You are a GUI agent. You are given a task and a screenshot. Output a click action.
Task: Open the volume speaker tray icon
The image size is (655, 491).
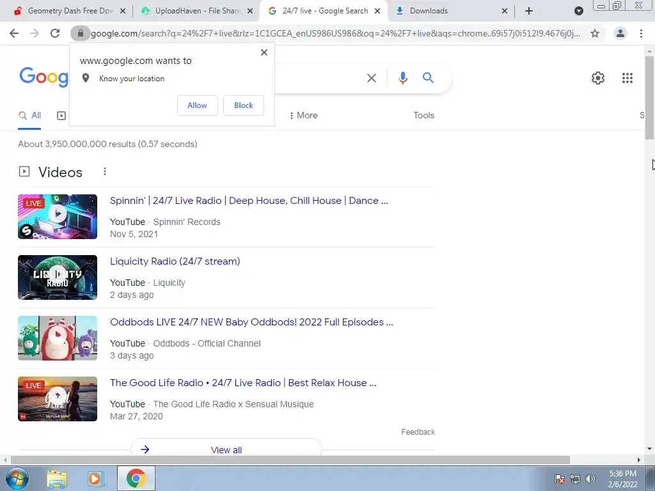point(590,479)
